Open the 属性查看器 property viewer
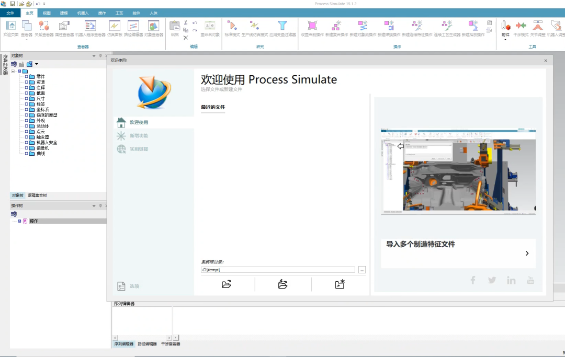The width and height of the screenshot is (565, 357). (64, 28)
